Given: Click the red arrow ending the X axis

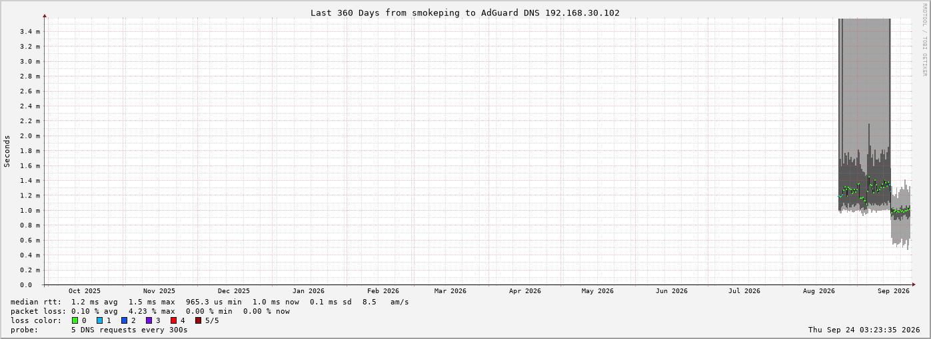Looking at the screenshot, I should 914,284.
